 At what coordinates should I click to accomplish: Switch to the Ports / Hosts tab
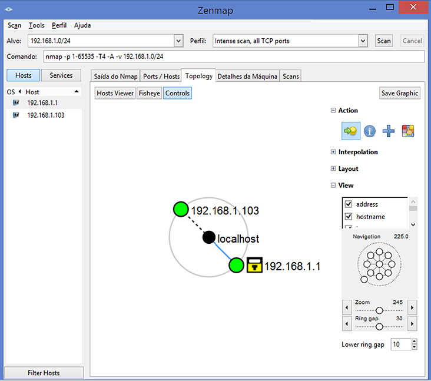(161, 77)
